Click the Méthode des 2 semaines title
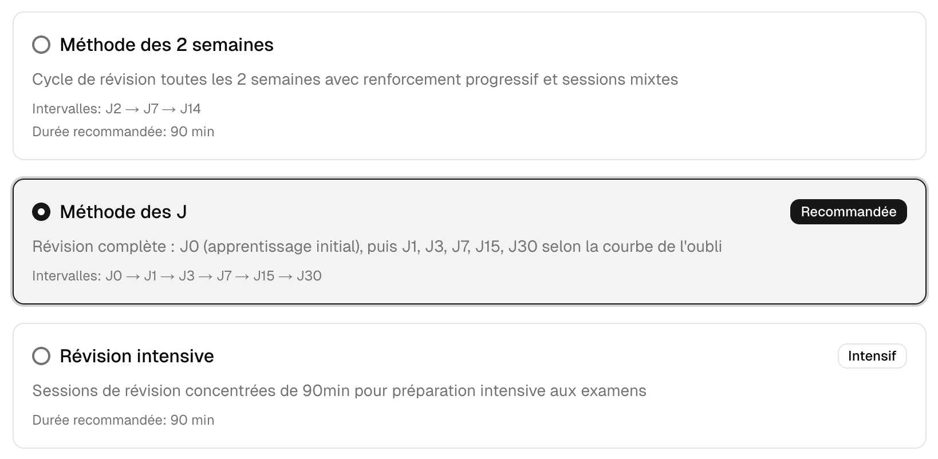Screen dimensions: 938x459 167,45
